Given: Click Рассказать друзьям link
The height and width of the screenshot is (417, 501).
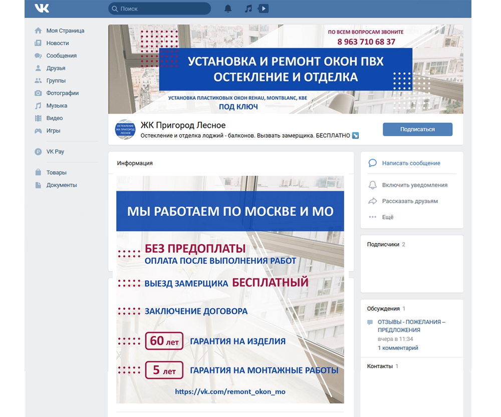Looking at the screenshot, I should 410,201.
